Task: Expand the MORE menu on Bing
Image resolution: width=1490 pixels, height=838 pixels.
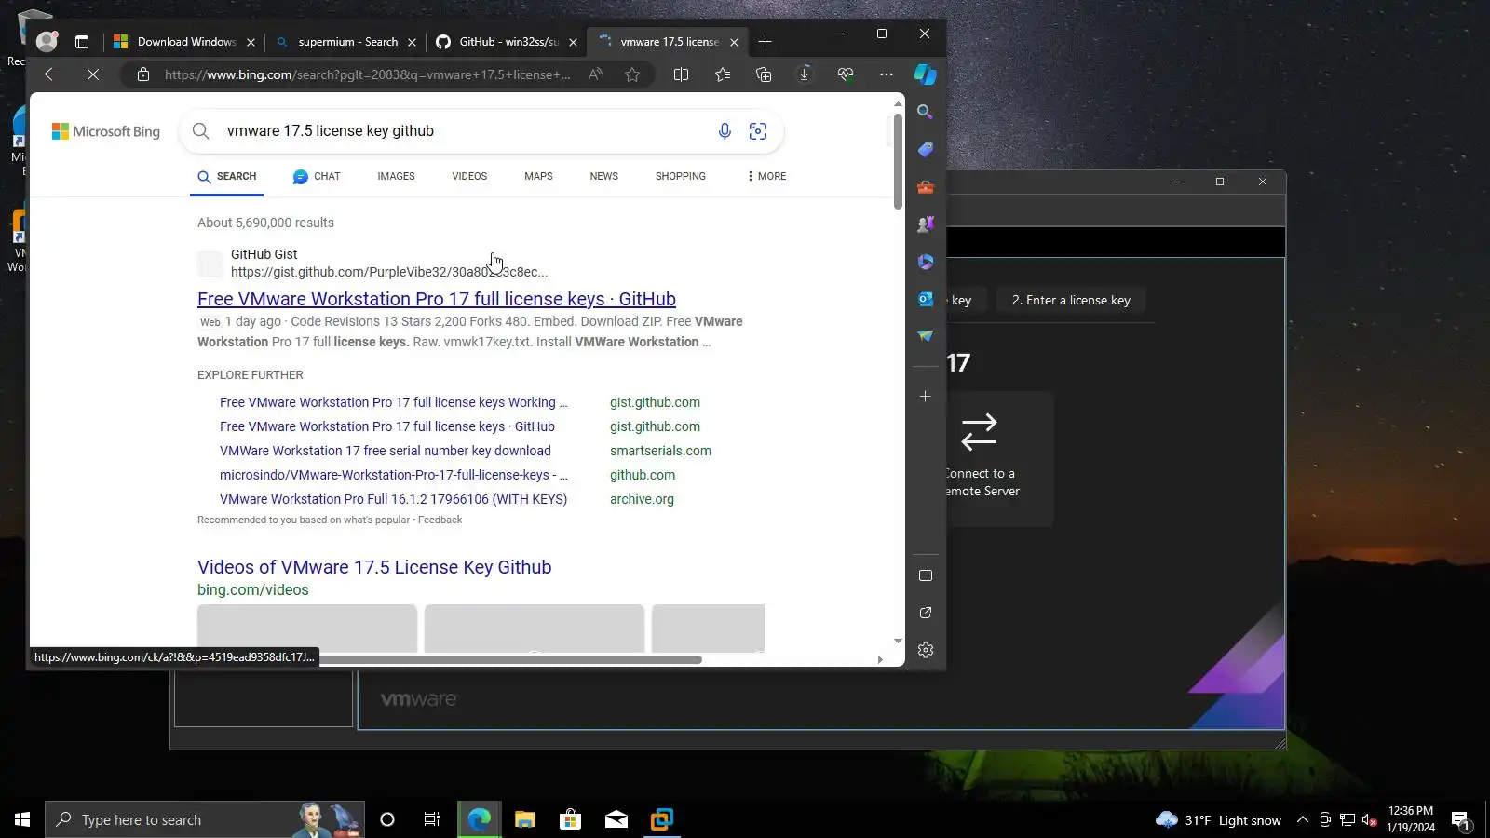Action: pyautogui.click(x=766, y=176)
